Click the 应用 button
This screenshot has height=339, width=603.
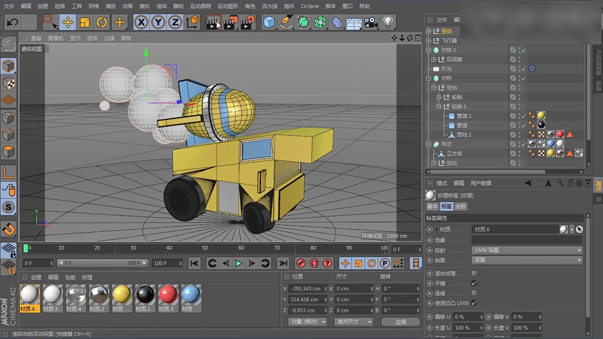(x=400, y=321)
